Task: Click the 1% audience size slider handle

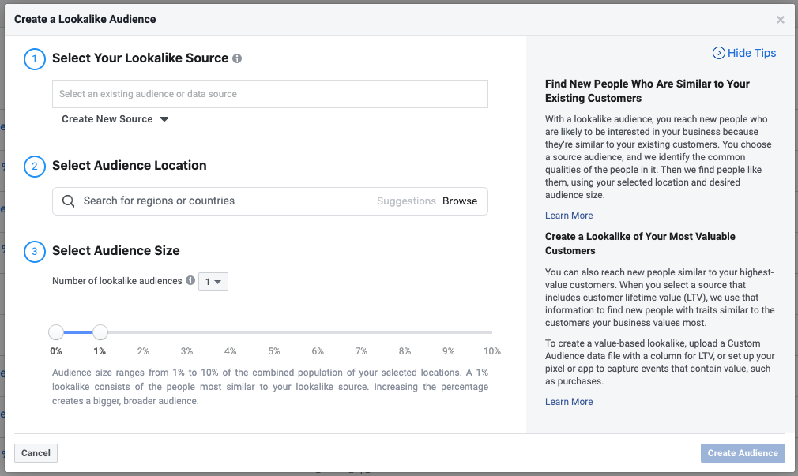Action: coord(100,332)
